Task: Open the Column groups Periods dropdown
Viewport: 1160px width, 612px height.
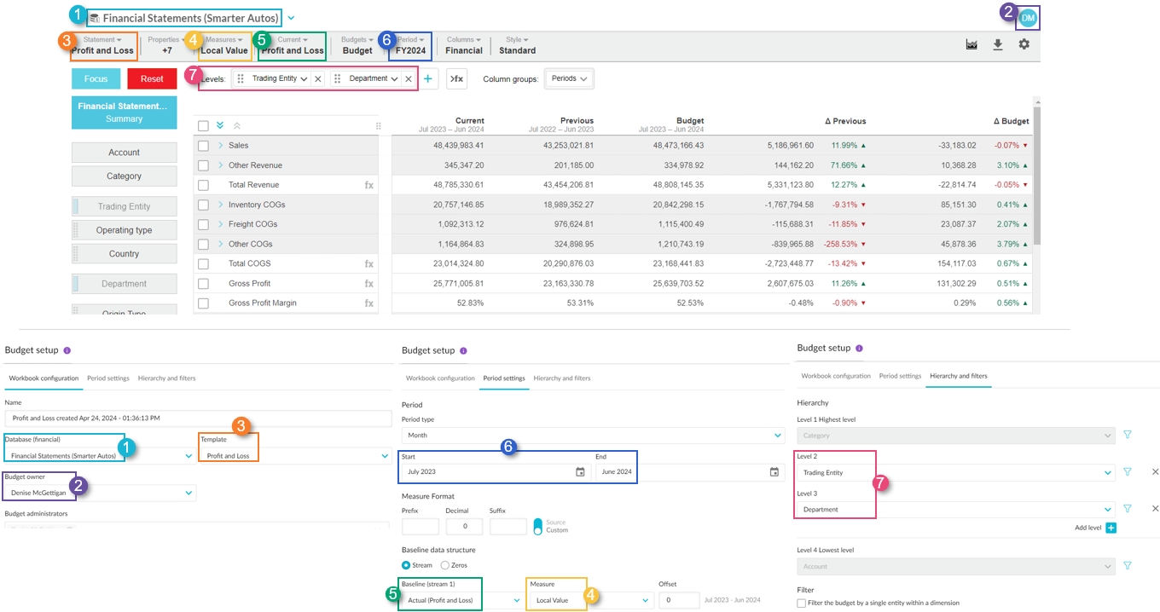Action: 570,79
